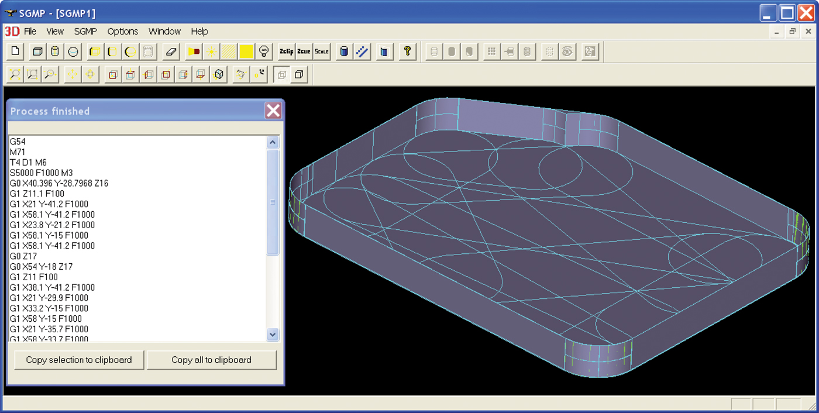The image size is (819, 413).
Task: Click the sphere primitive icon
Action: [73, 51]
